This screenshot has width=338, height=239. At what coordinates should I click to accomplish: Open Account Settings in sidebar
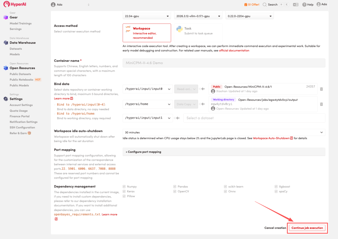tap(21, 105)
